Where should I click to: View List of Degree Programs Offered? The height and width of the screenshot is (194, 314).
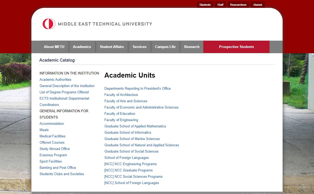(64, 92)
